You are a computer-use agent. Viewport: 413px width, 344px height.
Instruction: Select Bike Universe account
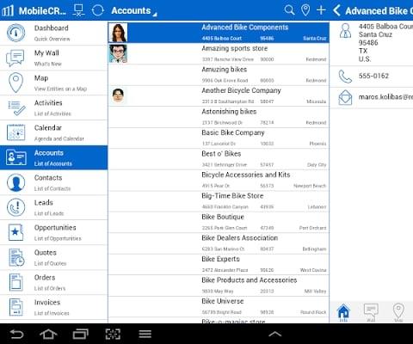coord(219,307)
